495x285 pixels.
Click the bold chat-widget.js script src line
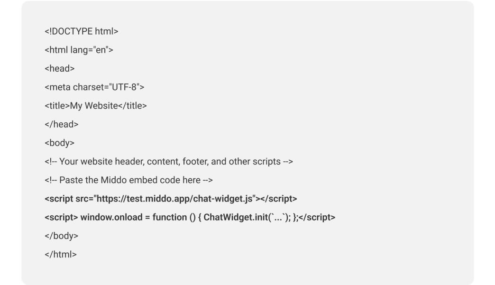tap(171, 199)
